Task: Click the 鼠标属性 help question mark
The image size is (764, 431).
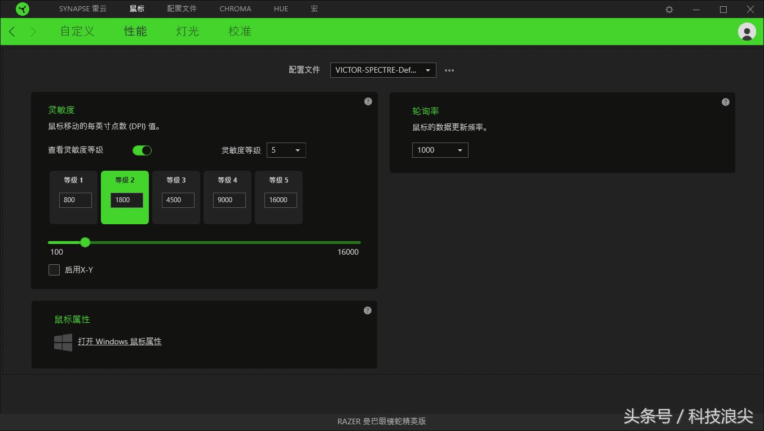Action: 367,310
